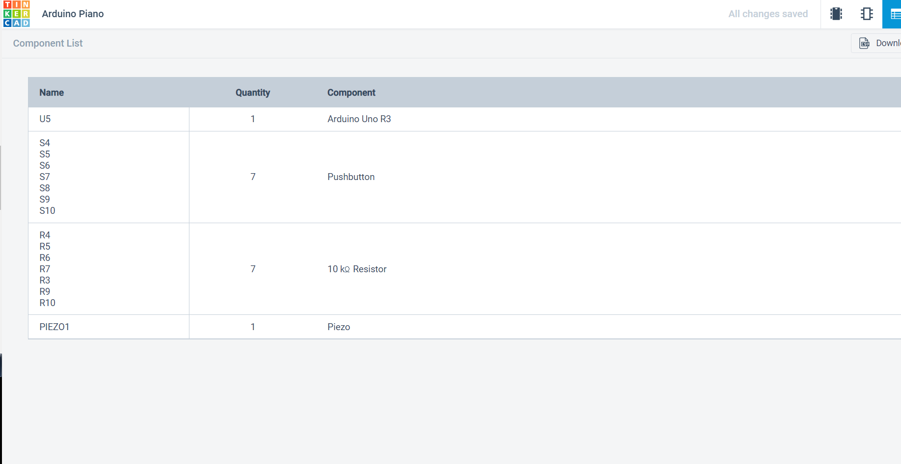The image size is (901, 464).
Task: Click the S10 pushbutton name
Action: pyautogui.click(x=47, y=211)
